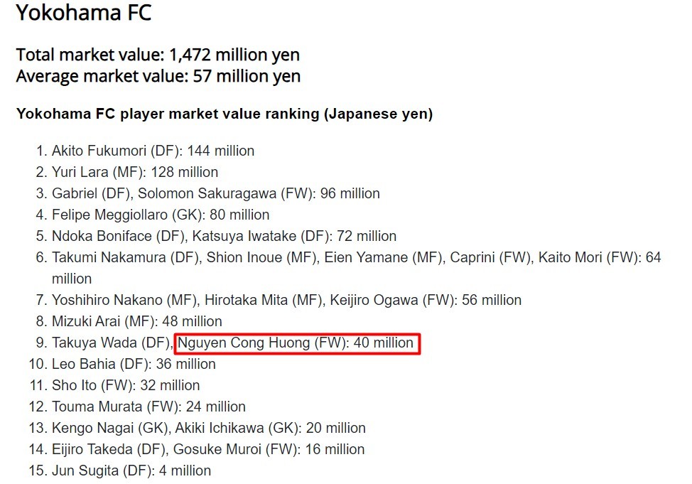
Task: Select the Jun Sugita 4 million entry
Action: click(x=131, y=470)
